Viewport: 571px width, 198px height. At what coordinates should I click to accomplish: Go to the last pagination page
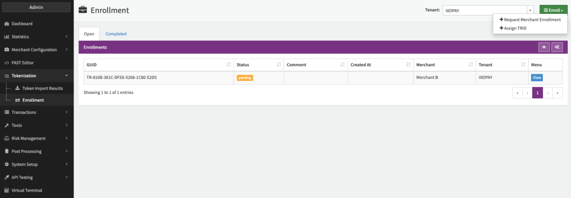[x=557, y=93]
